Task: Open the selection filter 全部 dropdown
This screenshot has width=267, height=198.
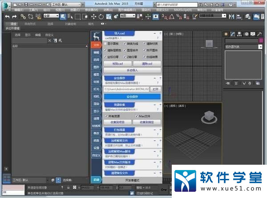Action: click(51, 16)
